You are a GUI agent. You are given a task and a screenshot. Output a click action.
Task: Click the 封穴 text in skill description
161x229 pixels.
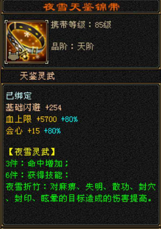coord(147,187)
